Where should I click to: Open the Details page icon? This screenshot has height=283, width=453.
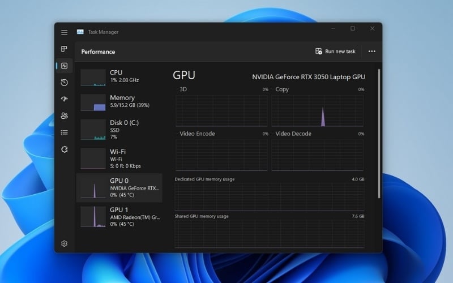pos(64,132)
